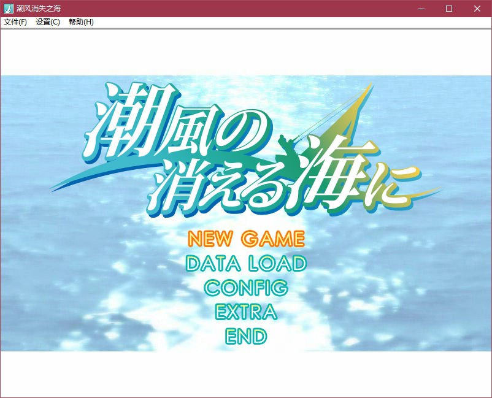Choose the EXTRA option
The width and height of the screenshot is (492, 398).
[246, 312]
